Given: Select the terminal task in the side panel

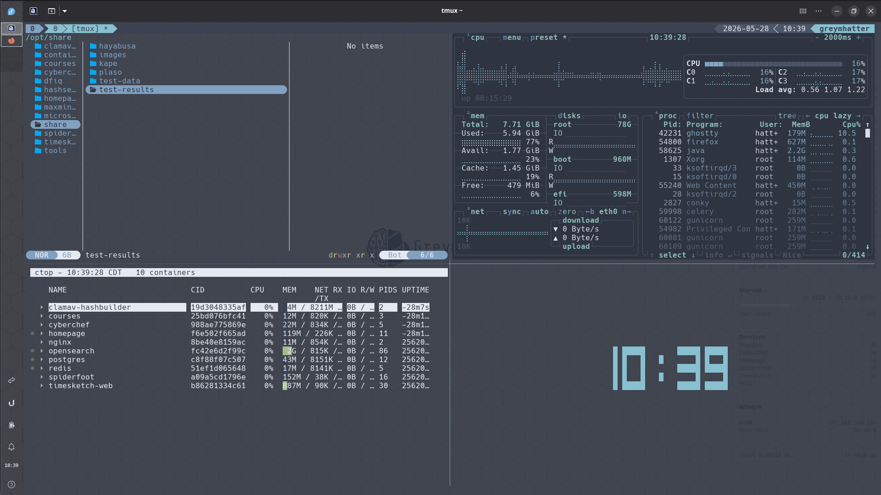Looking at the screenshot, I should tap(11, 28).
